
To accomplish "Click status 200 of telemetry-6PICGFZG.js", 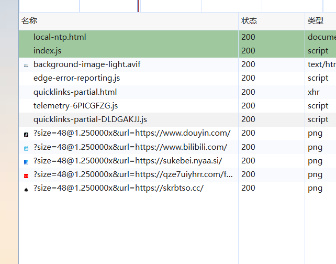I will pos(248,106).
